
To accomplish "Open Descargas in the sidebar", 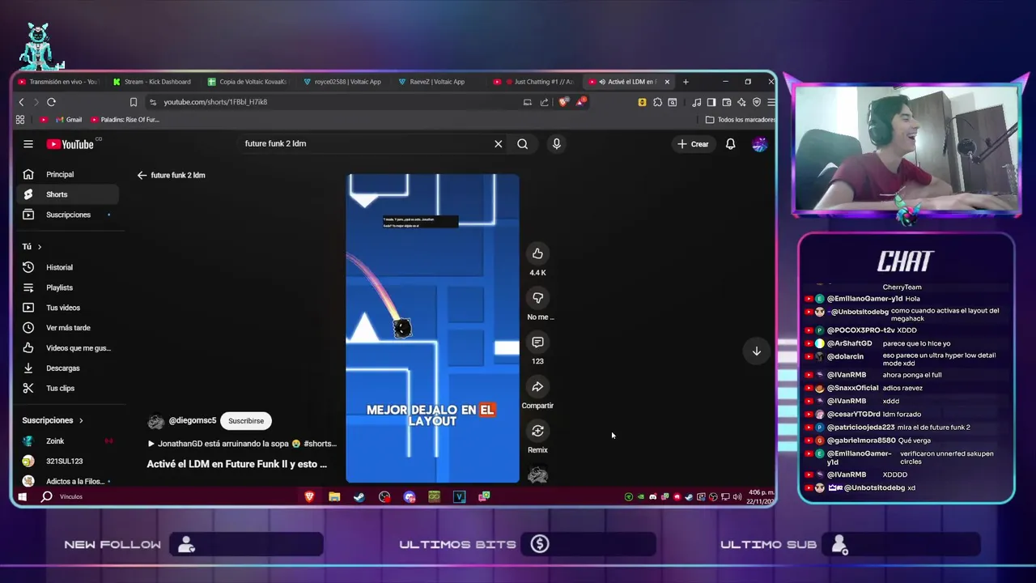I will (x=67, y=368).
